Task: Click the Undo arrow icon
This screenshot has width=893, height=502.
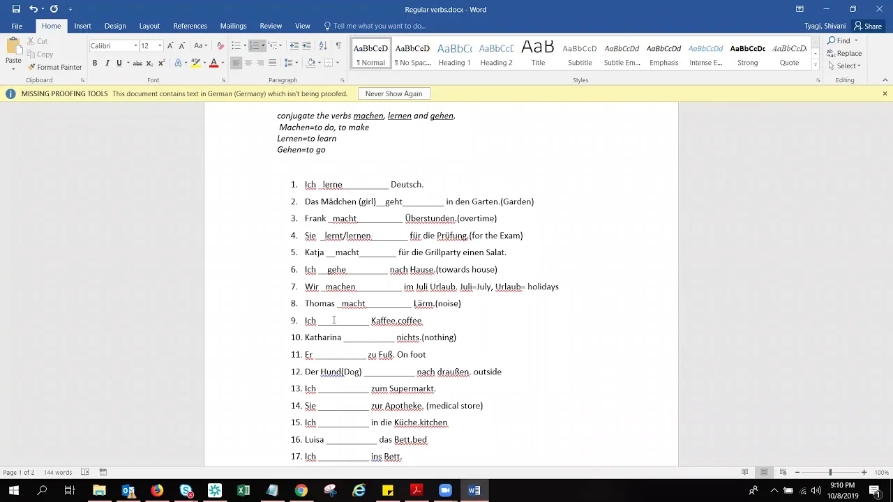Action: tap(33, 9)
